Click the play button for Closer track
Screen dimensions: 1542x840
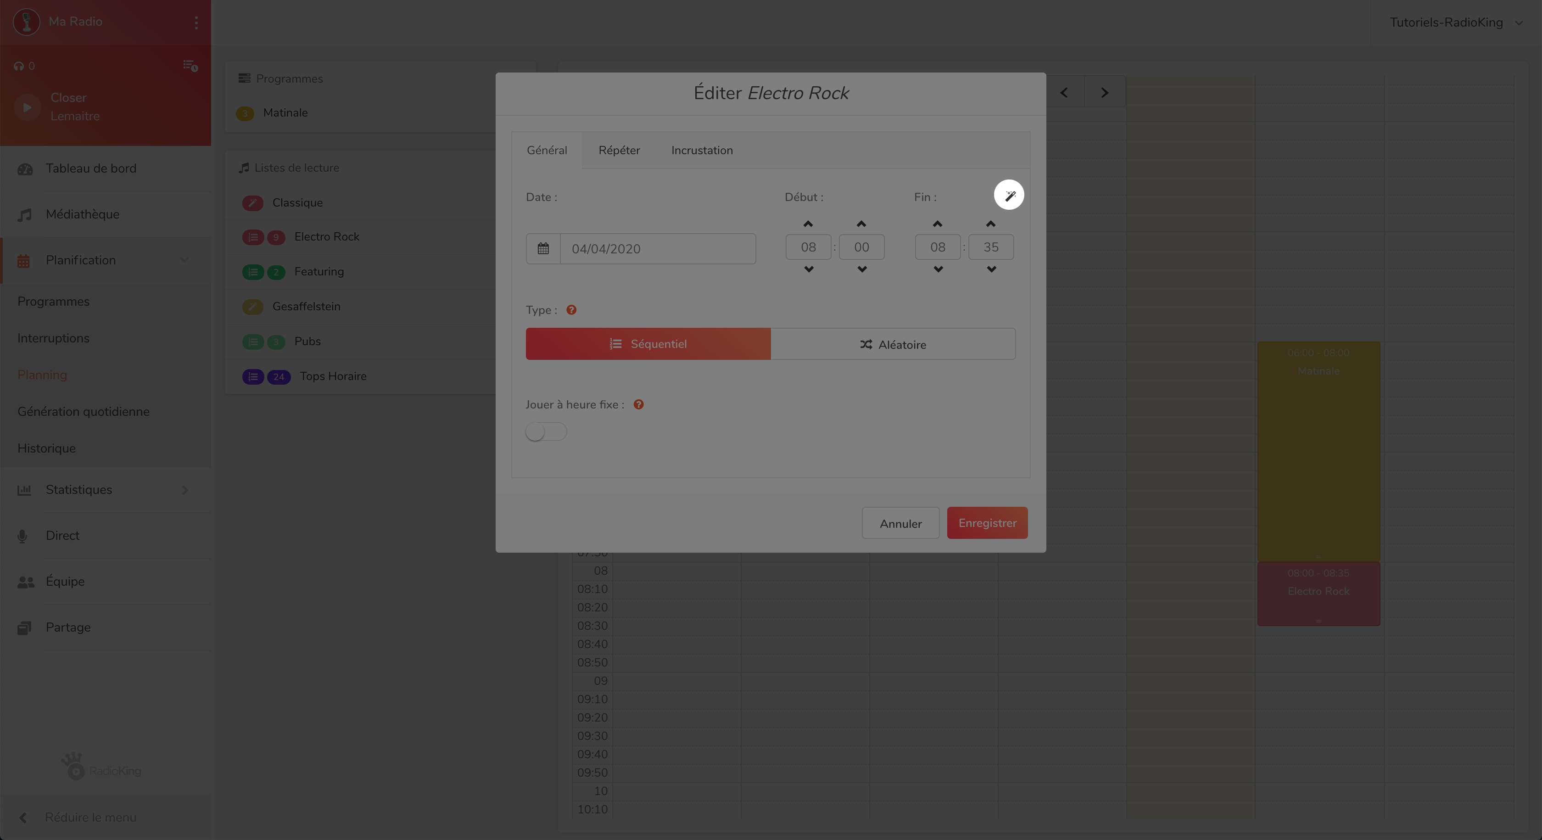pyautogui.click(x=27, y=107)
